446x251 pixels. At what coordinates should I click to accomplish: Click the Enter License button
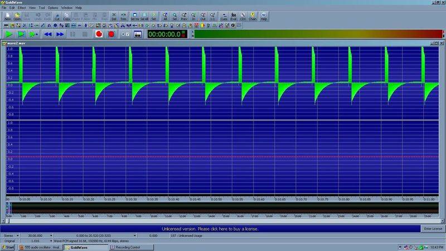click(432, 229)
